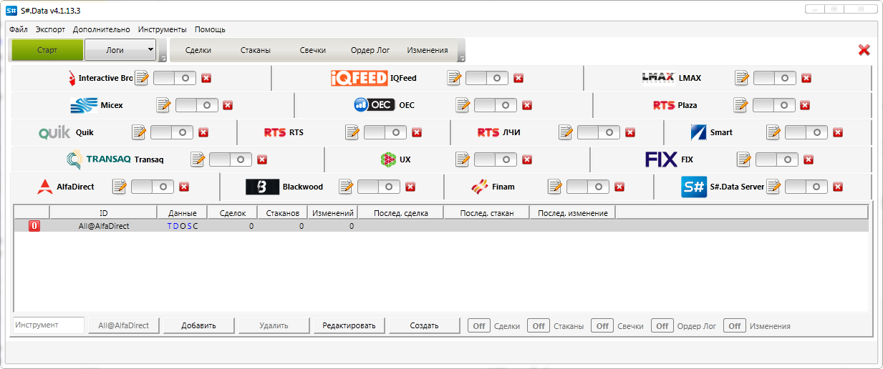Edit ЛЧИ connection settings icon

(x=566, y=132)
